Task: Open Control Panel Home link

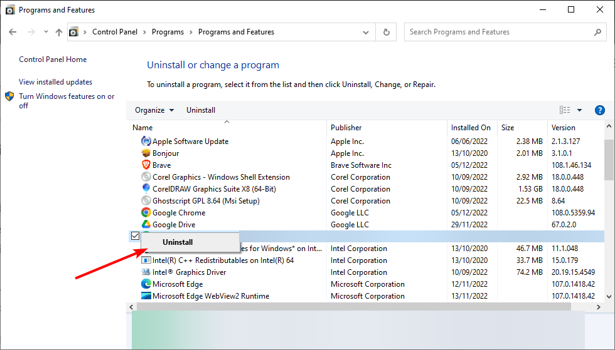Action: tap(53, 59)
